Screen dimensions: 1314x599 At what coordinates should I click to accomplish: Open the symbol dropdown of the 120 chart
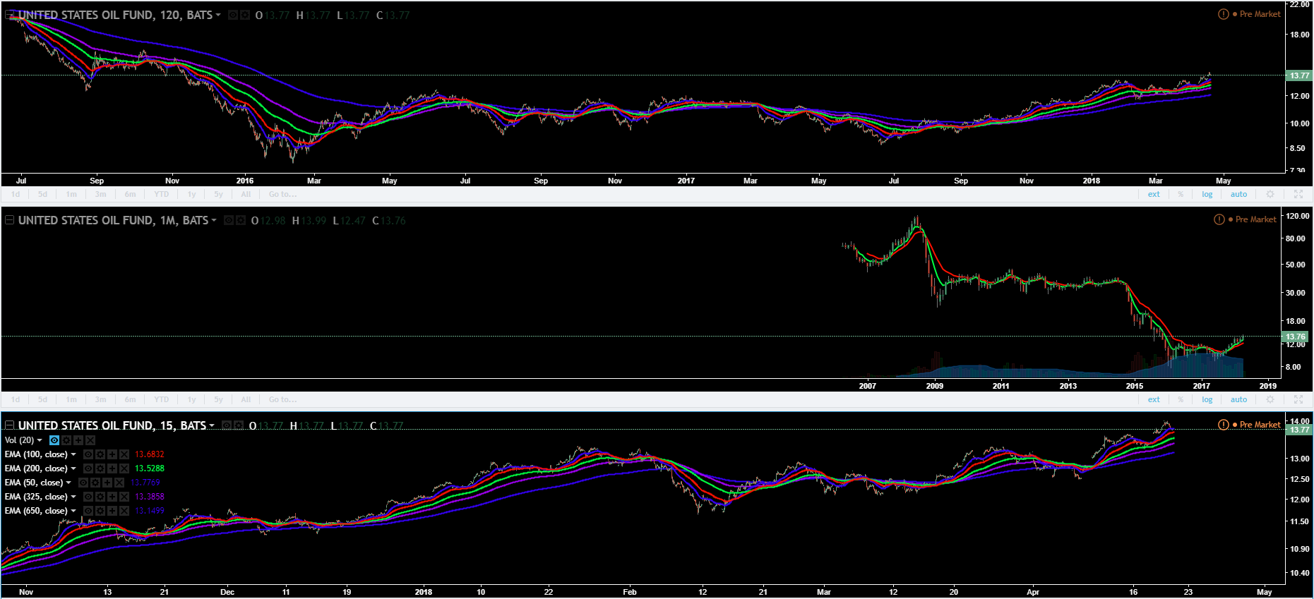[x=218, y=15]
